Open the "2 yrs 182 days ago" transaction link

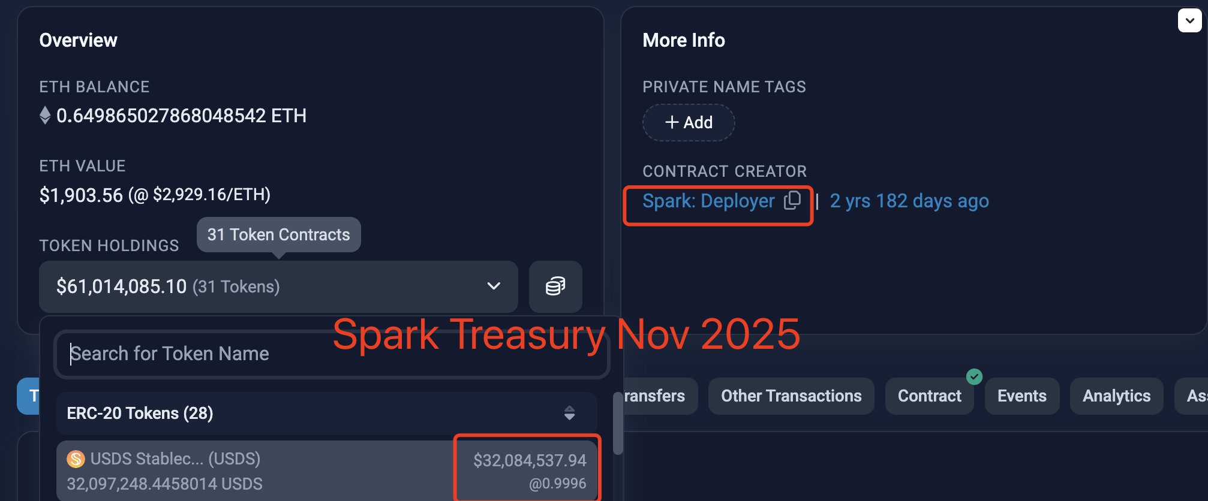909,201
